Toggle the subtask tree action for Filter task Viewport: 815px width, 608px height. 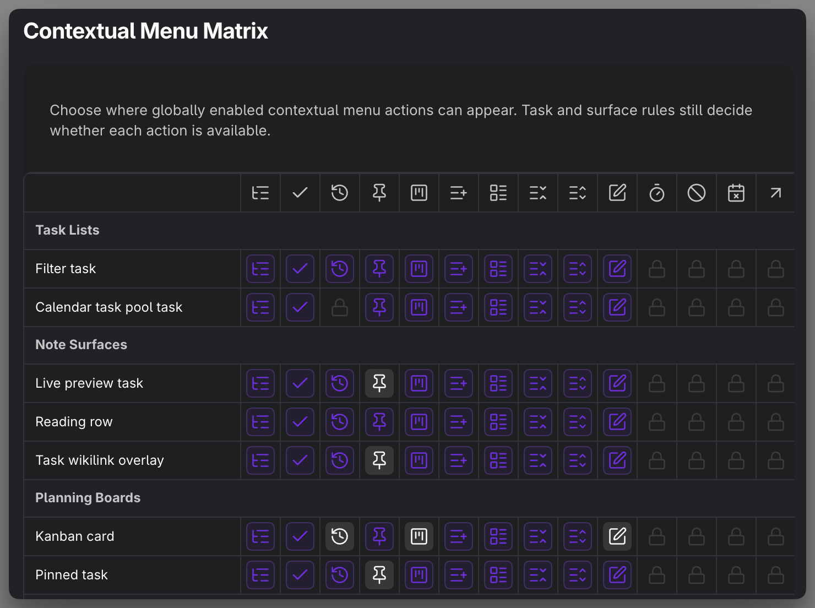[260, 269]
